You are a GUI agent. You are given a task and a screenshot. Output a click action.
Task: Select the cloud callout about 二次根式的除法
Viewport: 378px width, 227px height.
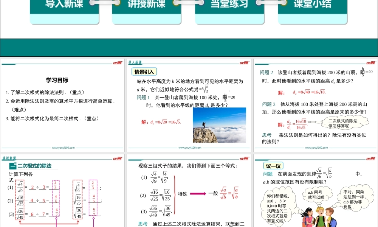click(342, 123)
